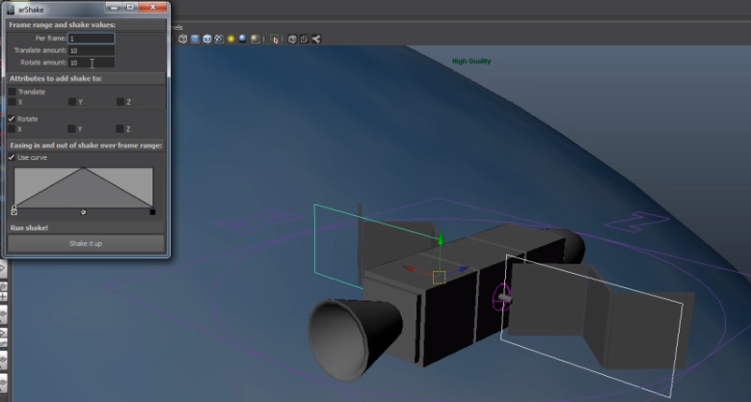Select the middle curve point marker
Image resolution: width=751 pixels, height=402 pixels.
83,212
